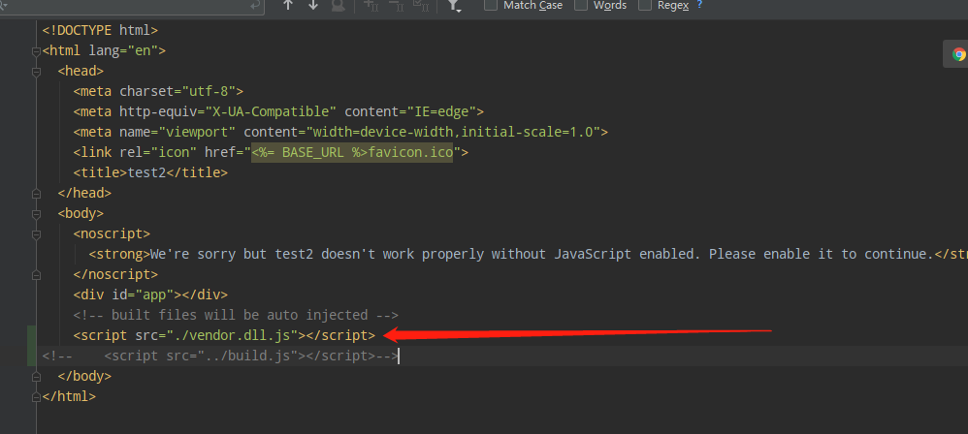Enable Regex checkbox
Screen dimensions: 968x434
[x=644, y=5]
